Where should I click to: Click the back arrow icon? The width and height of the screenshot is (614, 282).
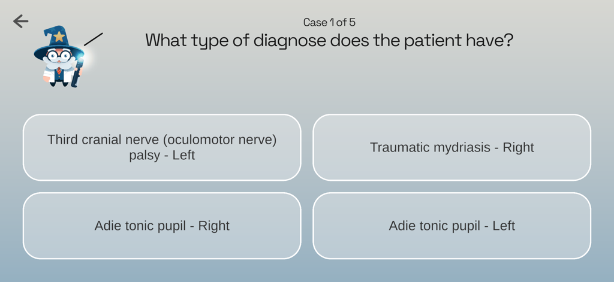click(x=21, y=22)
